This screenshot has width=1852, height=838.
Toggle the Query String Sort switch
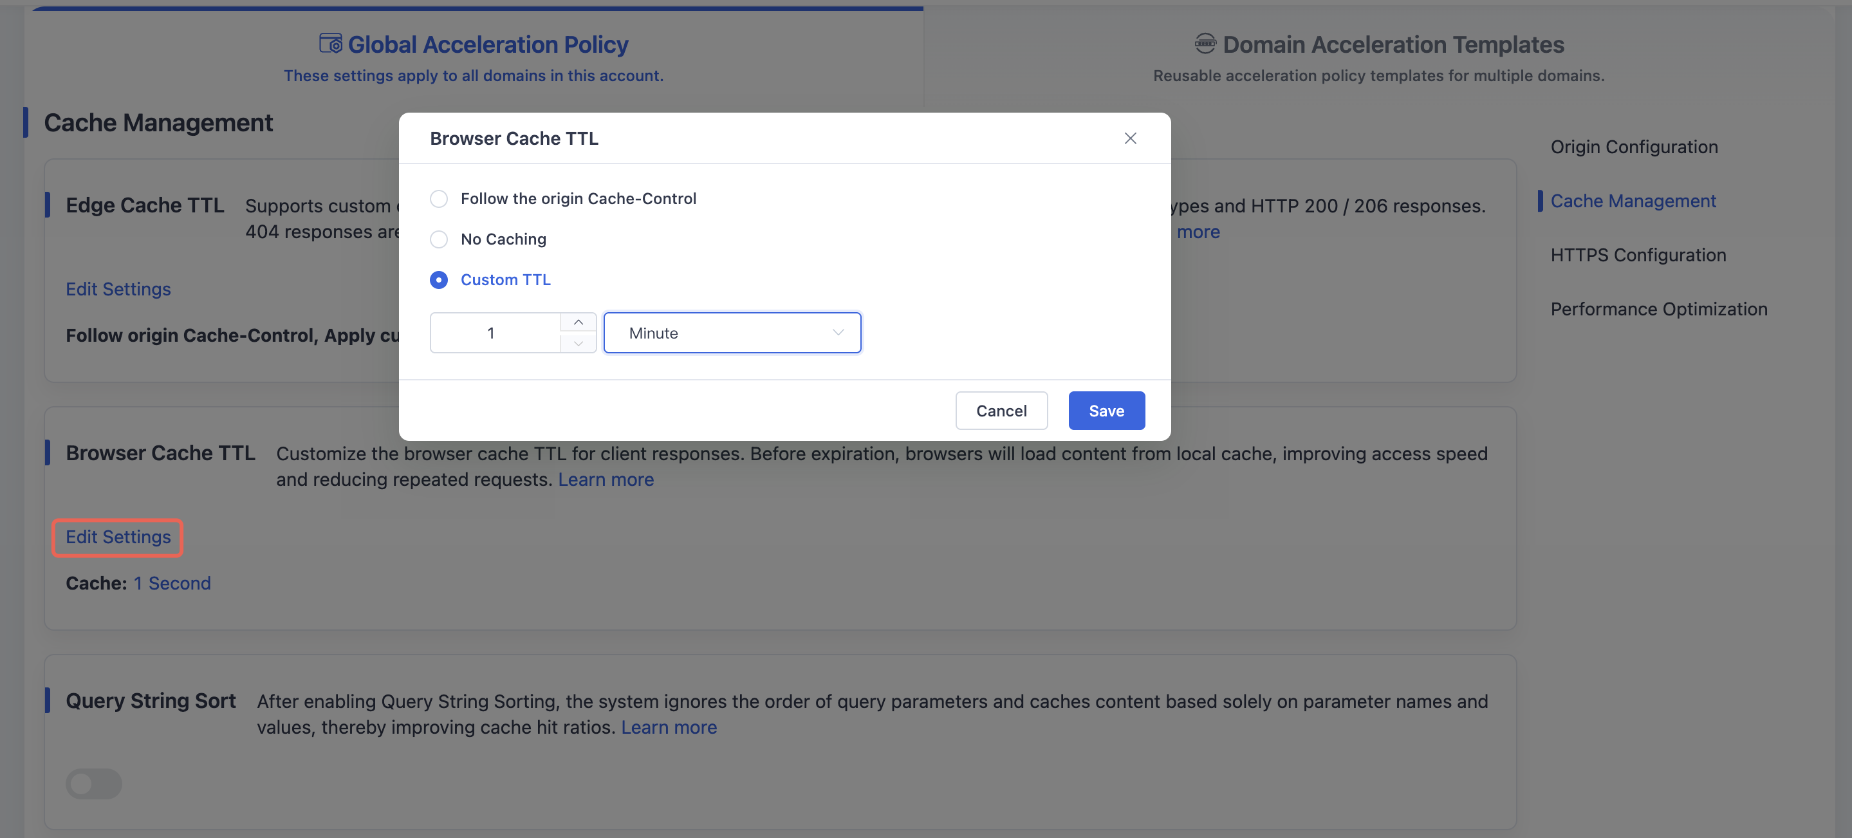[93, 783]
